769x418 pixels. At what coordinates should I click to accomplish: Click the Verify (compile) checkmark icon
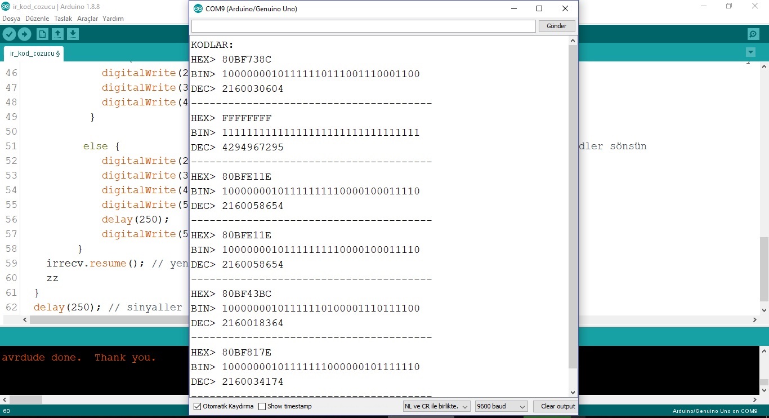(9, 34)
